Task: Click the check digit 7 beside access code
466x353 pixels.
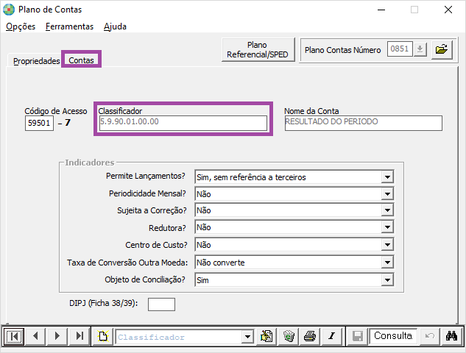Action: pos(68,123)
